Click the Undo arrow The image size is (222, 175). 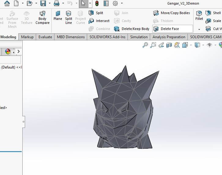pos(70,3)
